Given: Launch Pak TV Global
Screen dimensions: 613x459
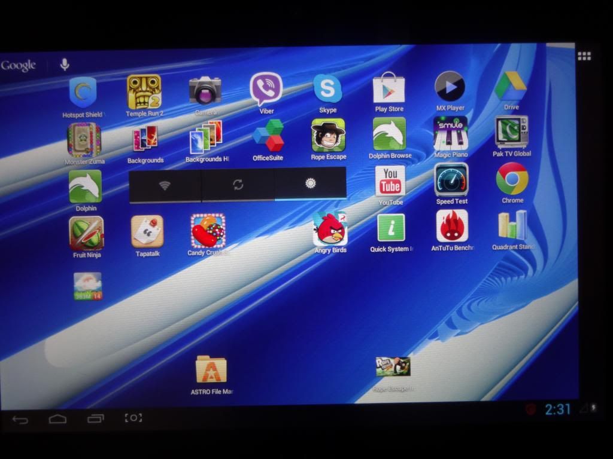Looking at the screenshot, I should [511, 132].
